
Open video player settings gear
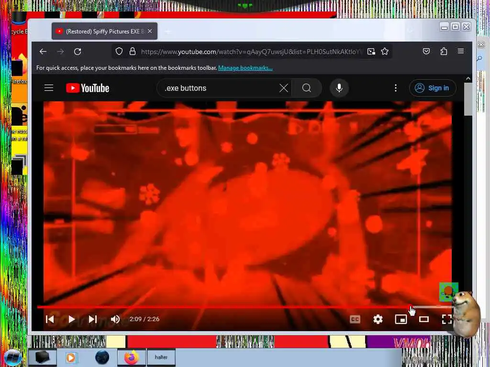click(x=378, y=319)
